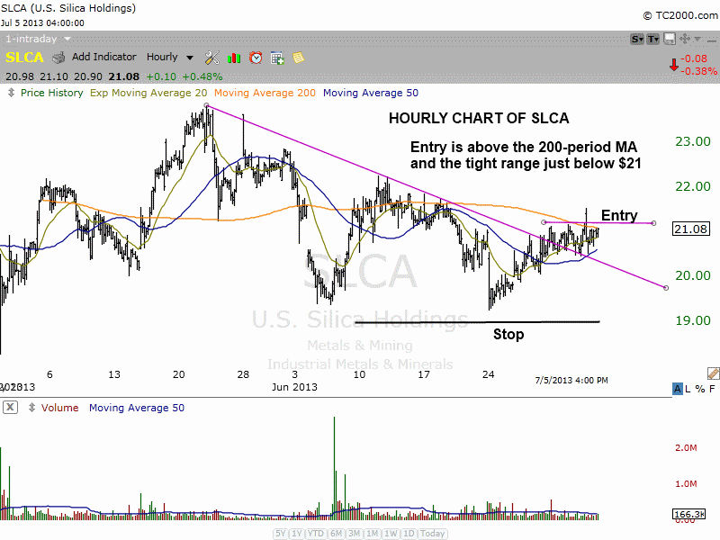
Task: Click the 'Entry' annotation text
Action: pos(619,215)
